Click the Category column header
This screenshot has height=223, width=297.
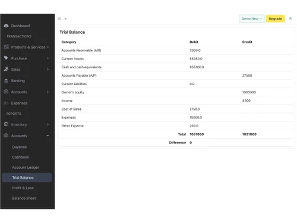point(69,42)
